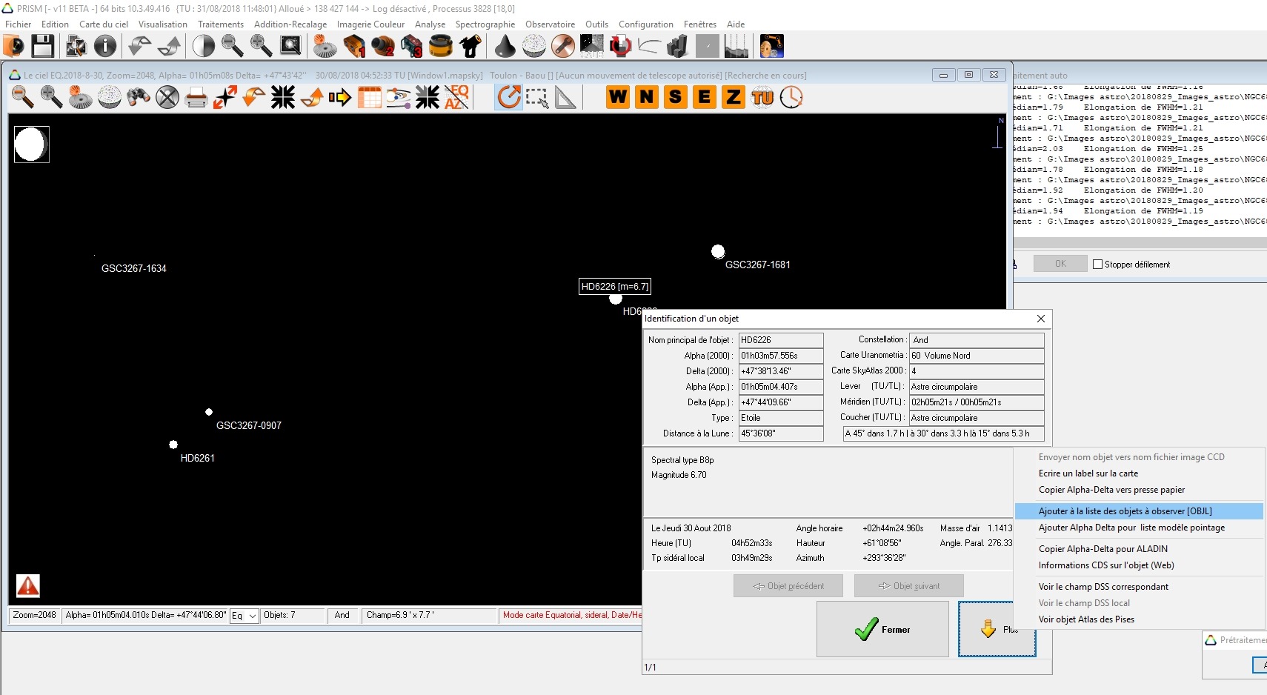The image size is (1267, 695).
Task: Select 'Ajouter à la liste des objets à observer'
Action: point(1125,511)
